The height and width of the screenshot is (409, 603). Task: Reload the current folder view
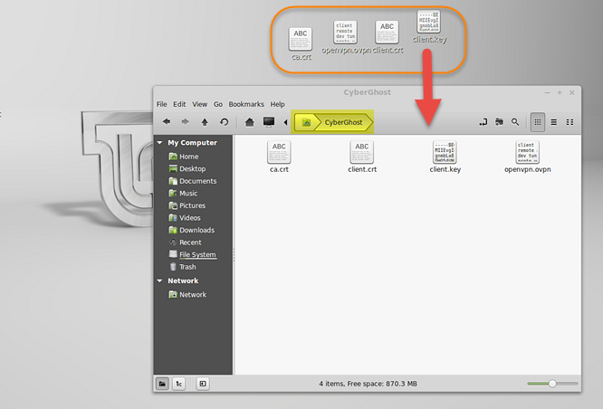[x=224, y=122]
